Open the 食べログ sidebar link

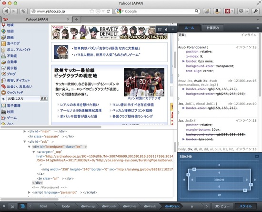(x=13, y=43)
